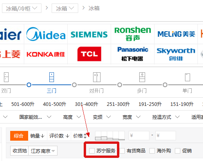The height and width of the screenshot is (161, 203).
Task: Select the KONKA 康佳 brand logo
Action: (46, 54)
